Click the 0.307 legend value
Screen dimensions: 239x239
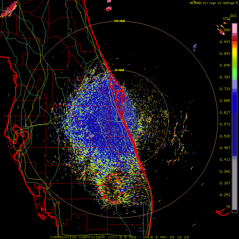225,183
